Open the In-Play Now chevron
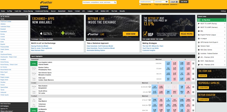The height and width of the screenshot is (112, 227). (x=225, y=20)
